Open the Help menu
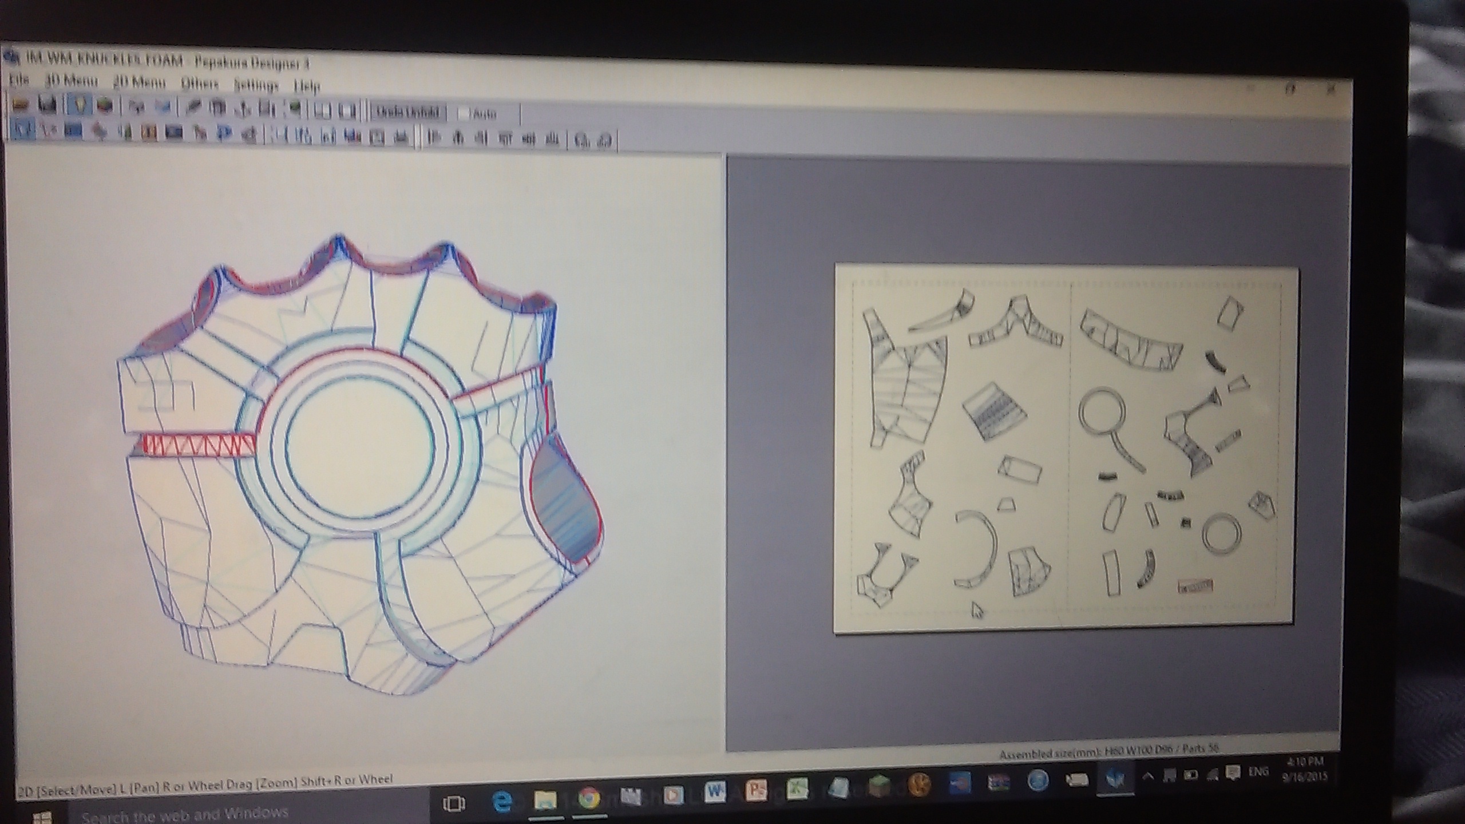The image size is (1465, 824). [307, 86]
